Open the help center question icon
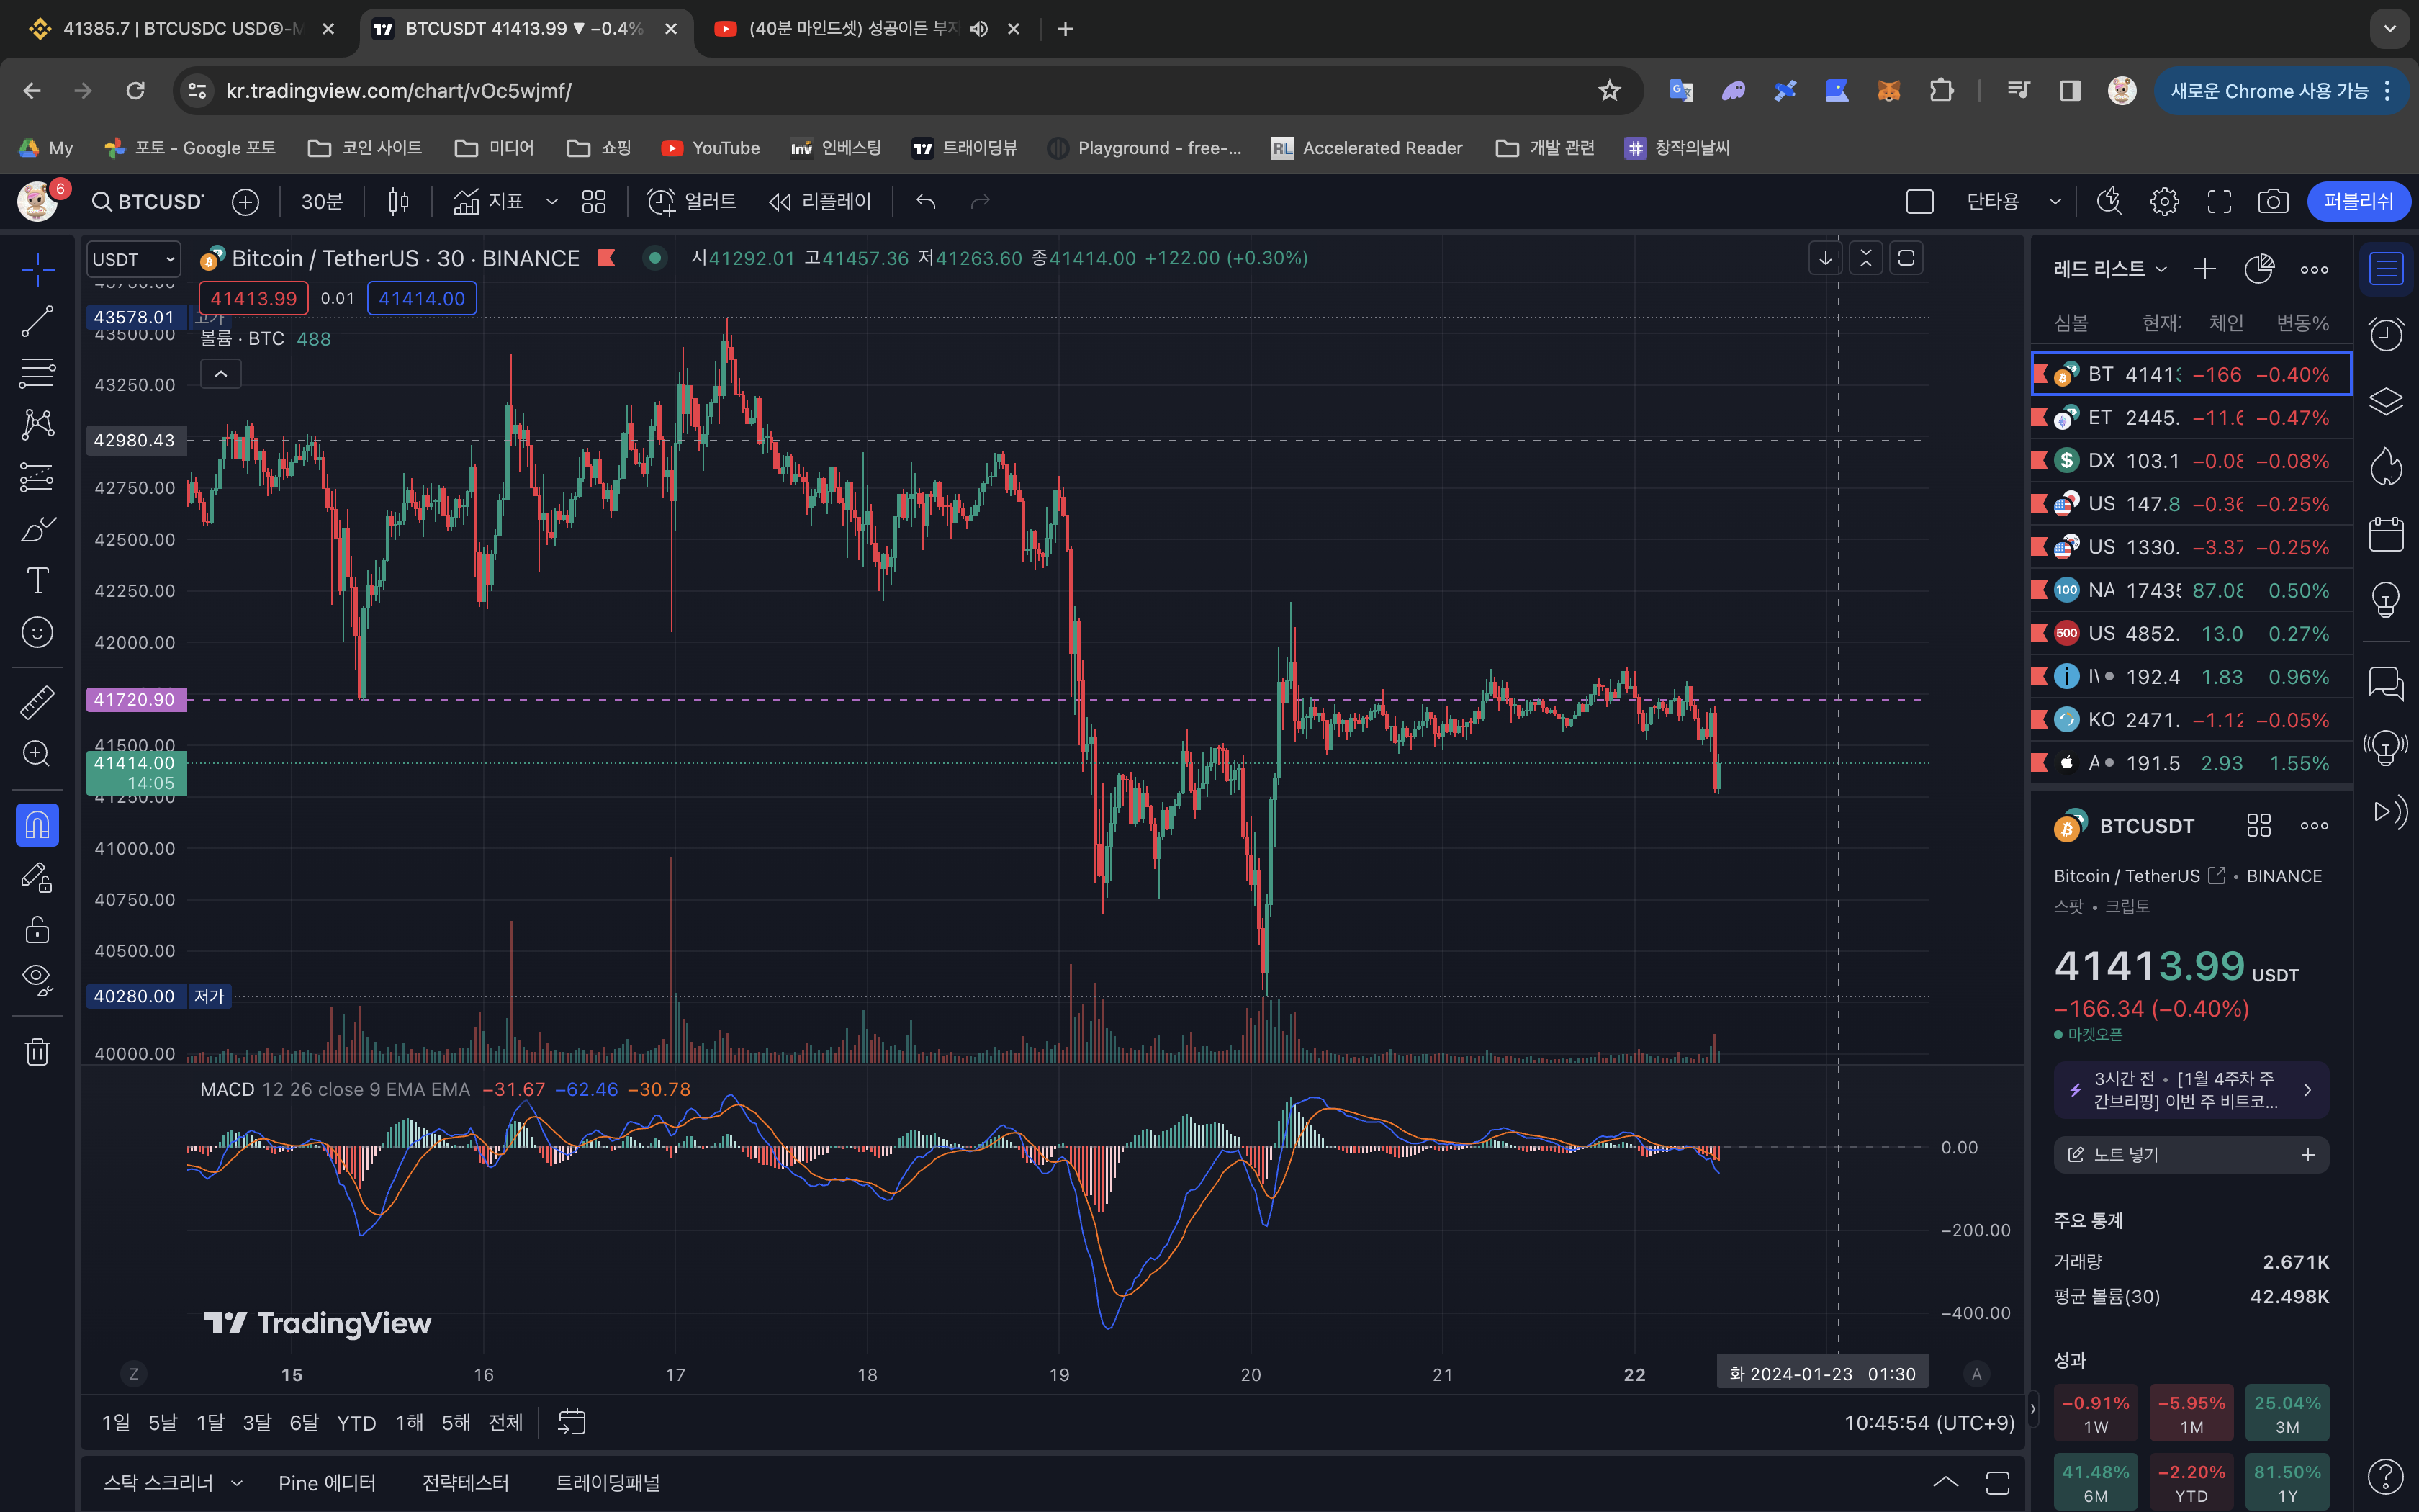 2386,1476
